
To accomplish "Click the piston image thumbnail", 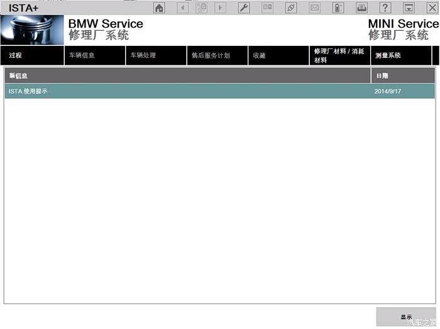I will pyautogui.click(x=32, y=30).
